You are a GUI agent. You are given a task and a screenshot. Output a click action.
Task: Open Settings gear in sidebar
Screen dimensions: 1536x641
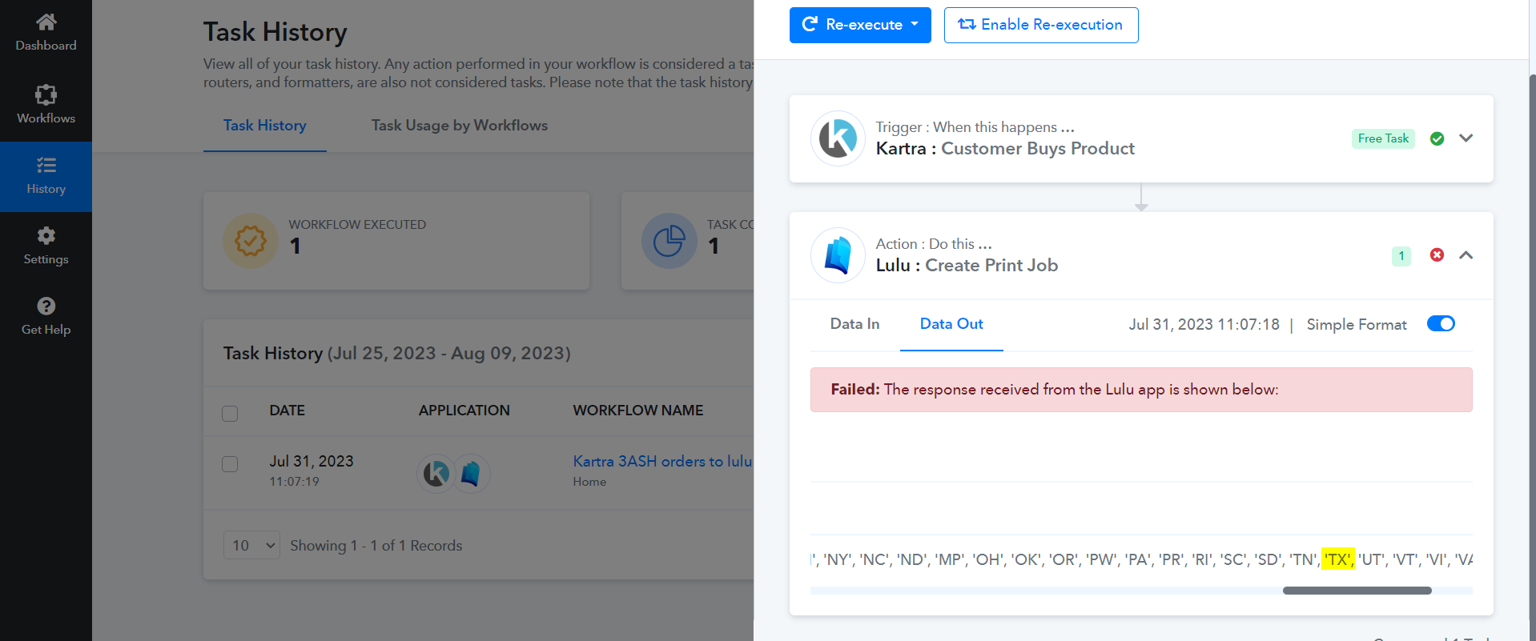(x=46, y=235)
